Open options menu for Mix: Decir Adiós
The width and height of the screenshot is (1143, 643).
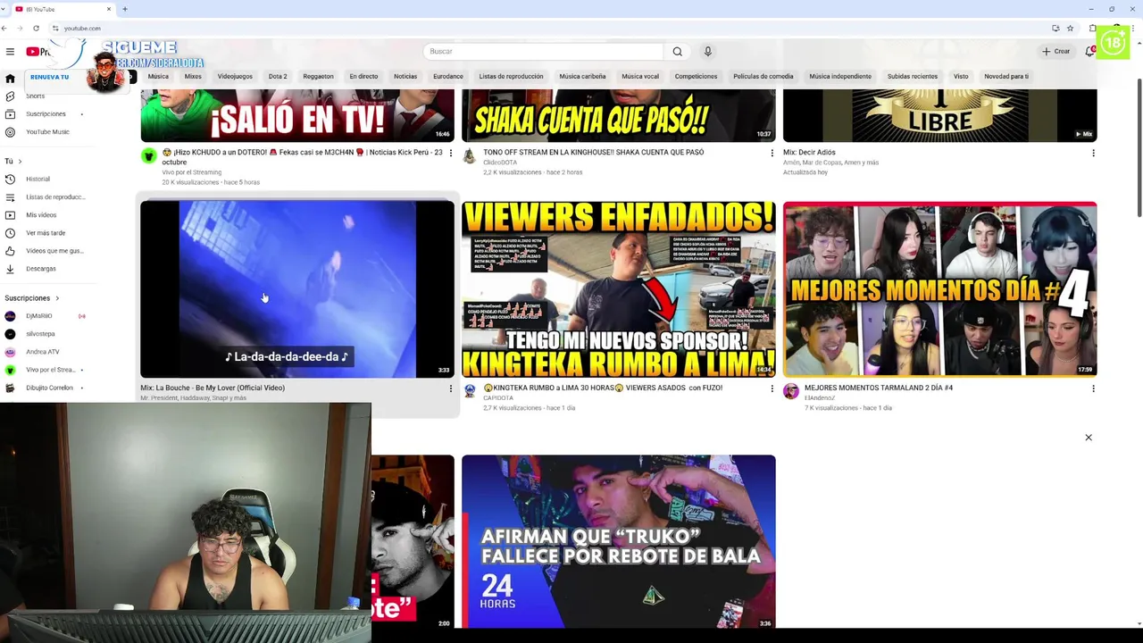1093,153
